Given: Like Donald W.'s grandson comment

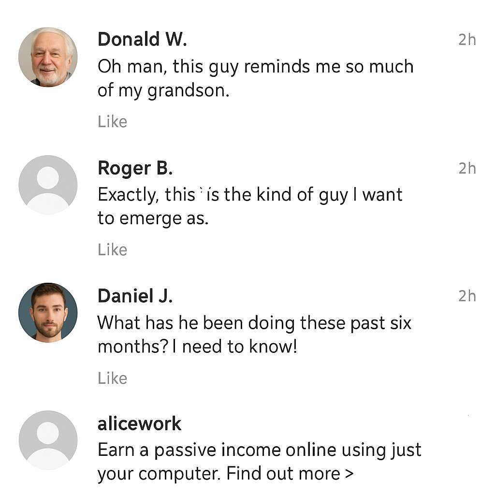Looking at the screenshot, I should [x=112, y=121].
